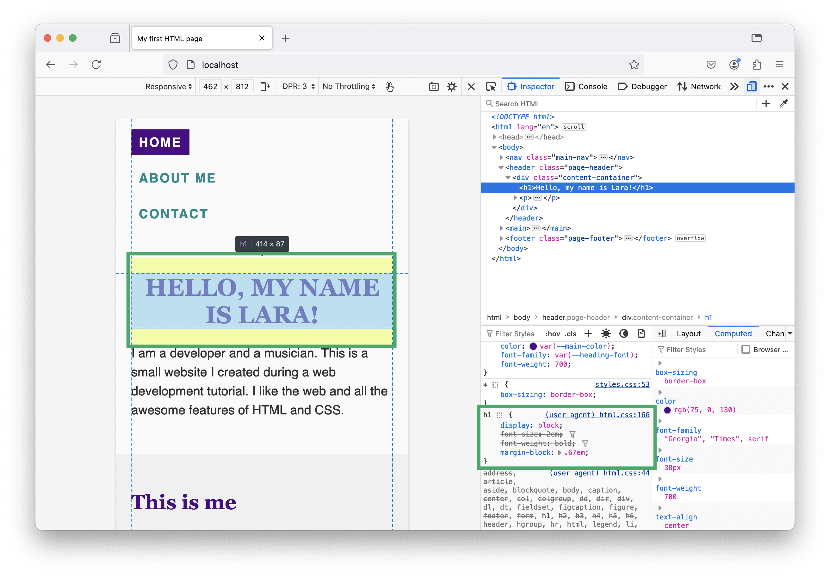Enable touch simulation

point(389,87)
